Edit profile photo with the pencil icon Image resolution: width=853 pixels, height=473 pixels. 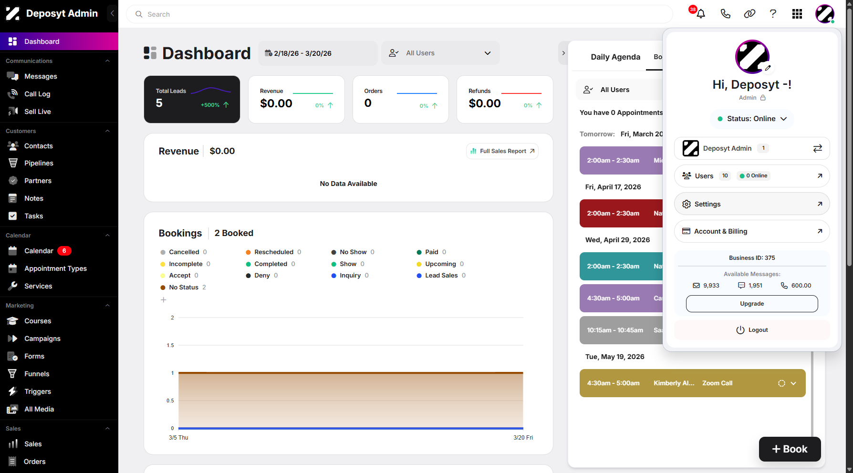point(768,68)
